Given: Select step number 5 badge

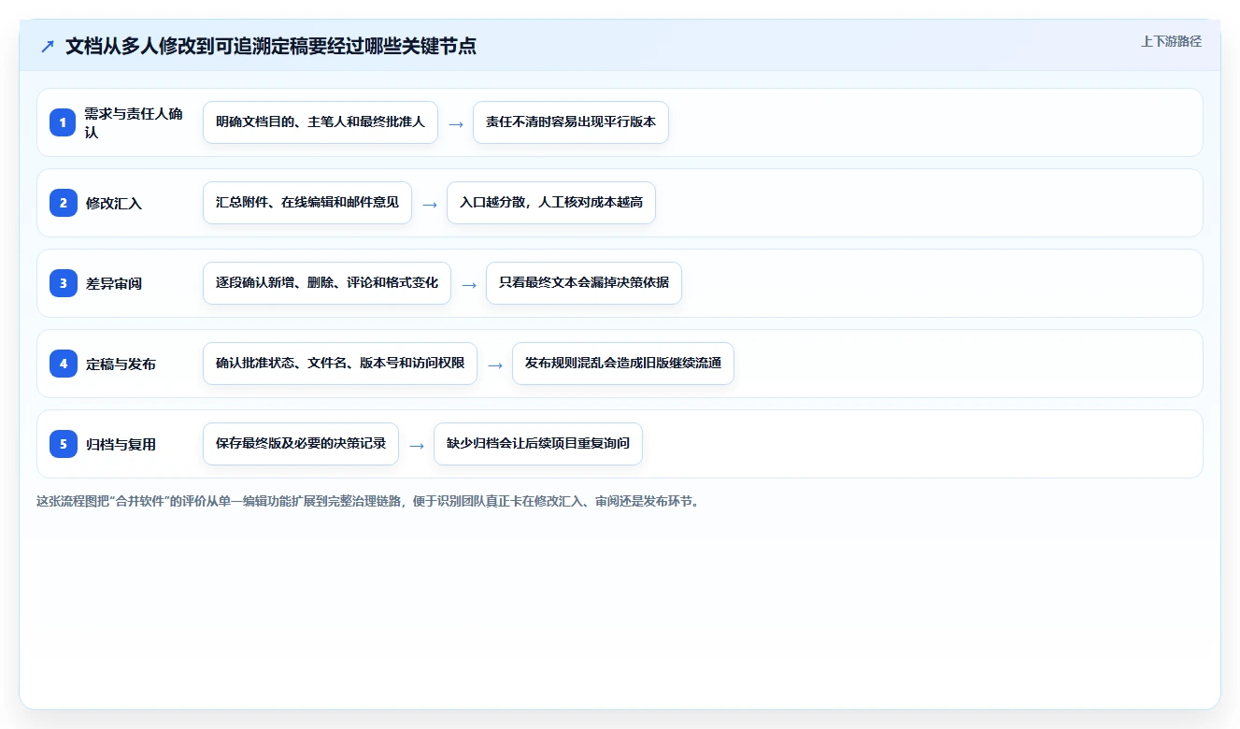Looking at the screenshot, I should [63, 444].
